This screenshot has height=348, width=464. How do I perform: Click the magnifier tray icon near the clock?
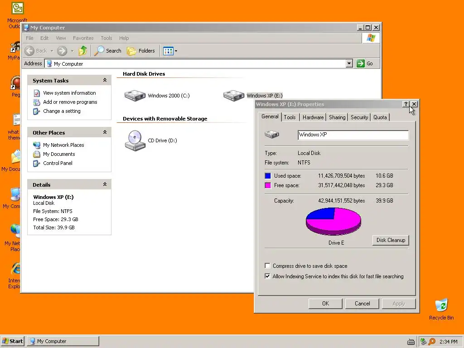tap(431, 342)
